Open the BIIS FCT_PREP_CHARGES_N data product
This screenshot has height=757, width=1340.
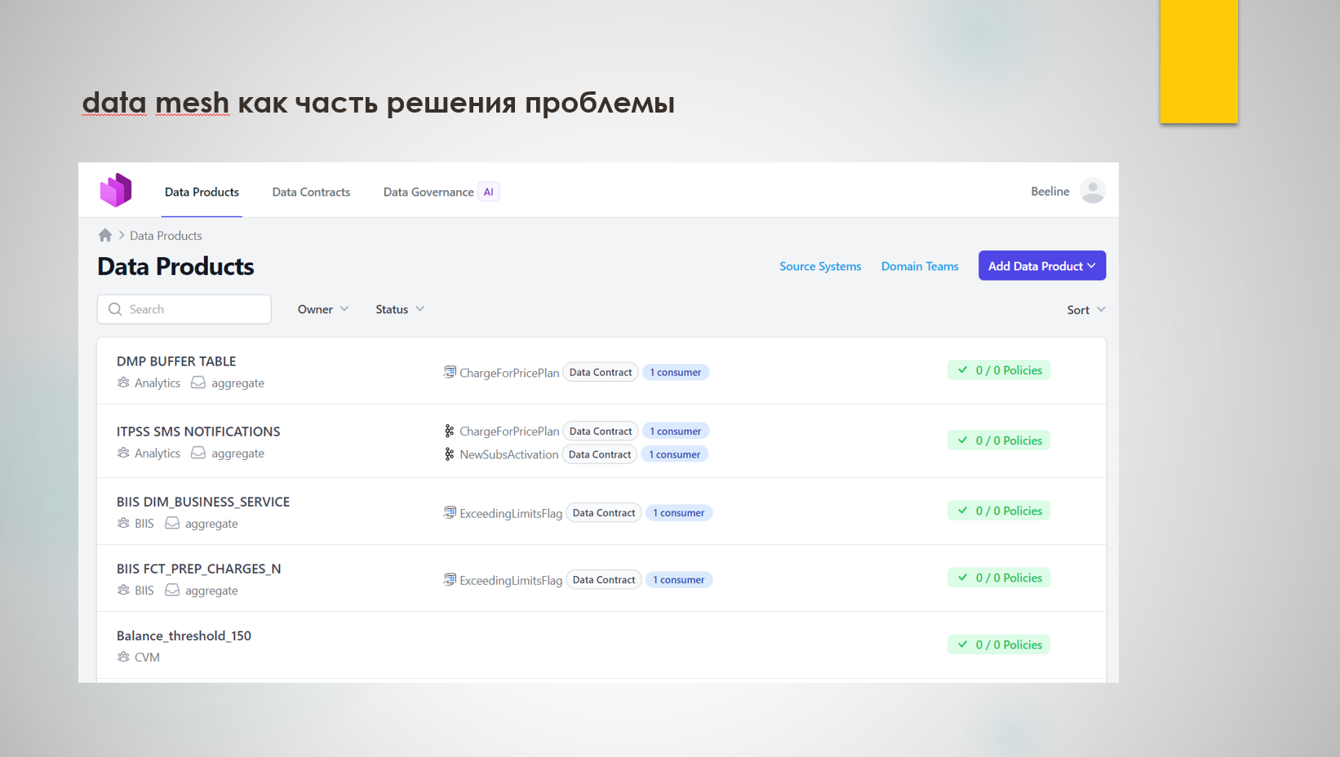point(198,569)
